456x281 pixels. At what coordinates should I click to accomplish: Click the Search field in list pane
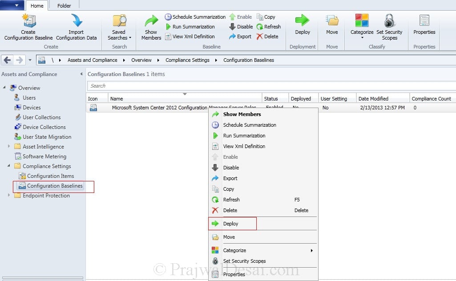pyautogui.click(x=271, y=86)
